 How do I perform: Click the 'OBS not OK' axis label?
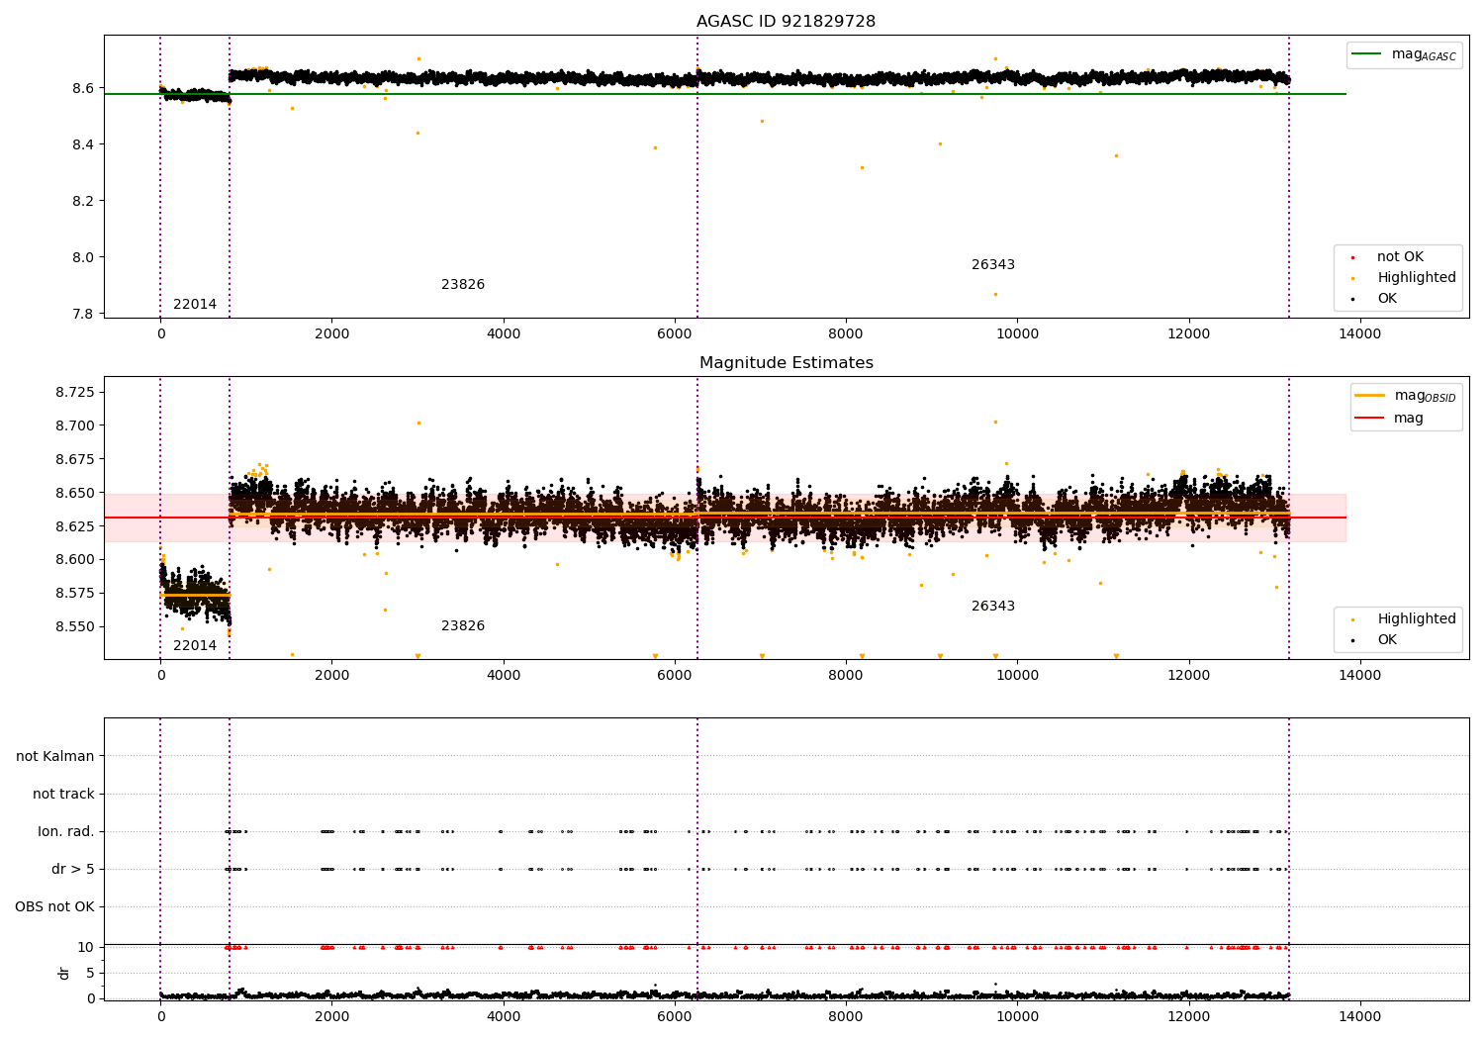click(54, 907)
